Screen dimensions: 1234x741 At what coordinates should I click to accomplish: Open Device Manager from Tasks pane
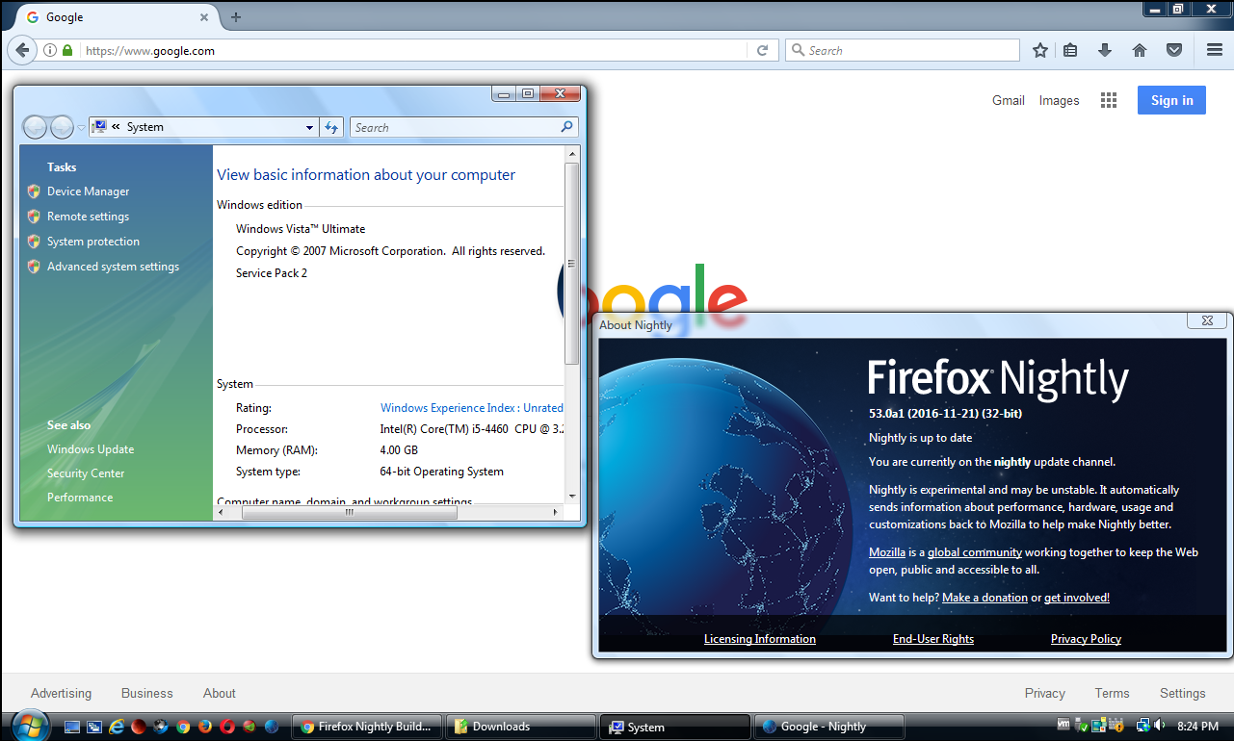[88, 192]
